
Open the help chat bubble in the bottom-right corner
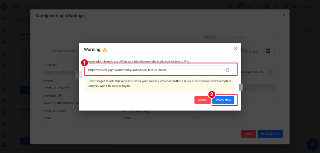312,144
